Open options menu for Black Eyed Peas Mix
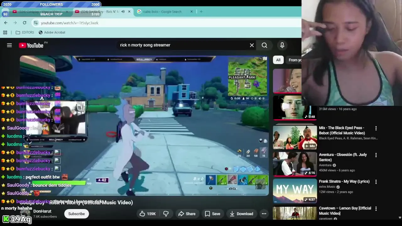The height and width of the screenshot is (226, 402). click(376, 128)
